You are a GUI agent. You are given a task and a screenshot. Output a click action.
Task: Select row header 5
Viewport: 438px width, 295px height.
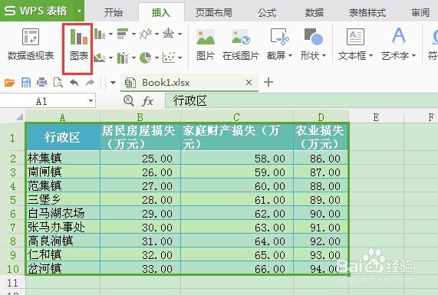[13, 200]
